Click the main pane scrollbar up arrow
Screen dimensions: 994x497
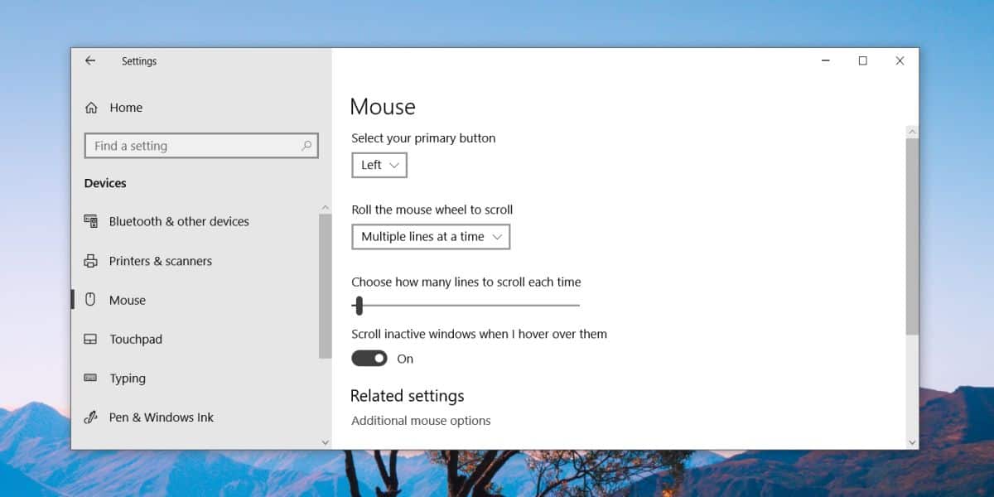pyautogui.click(x=912, y=132)
